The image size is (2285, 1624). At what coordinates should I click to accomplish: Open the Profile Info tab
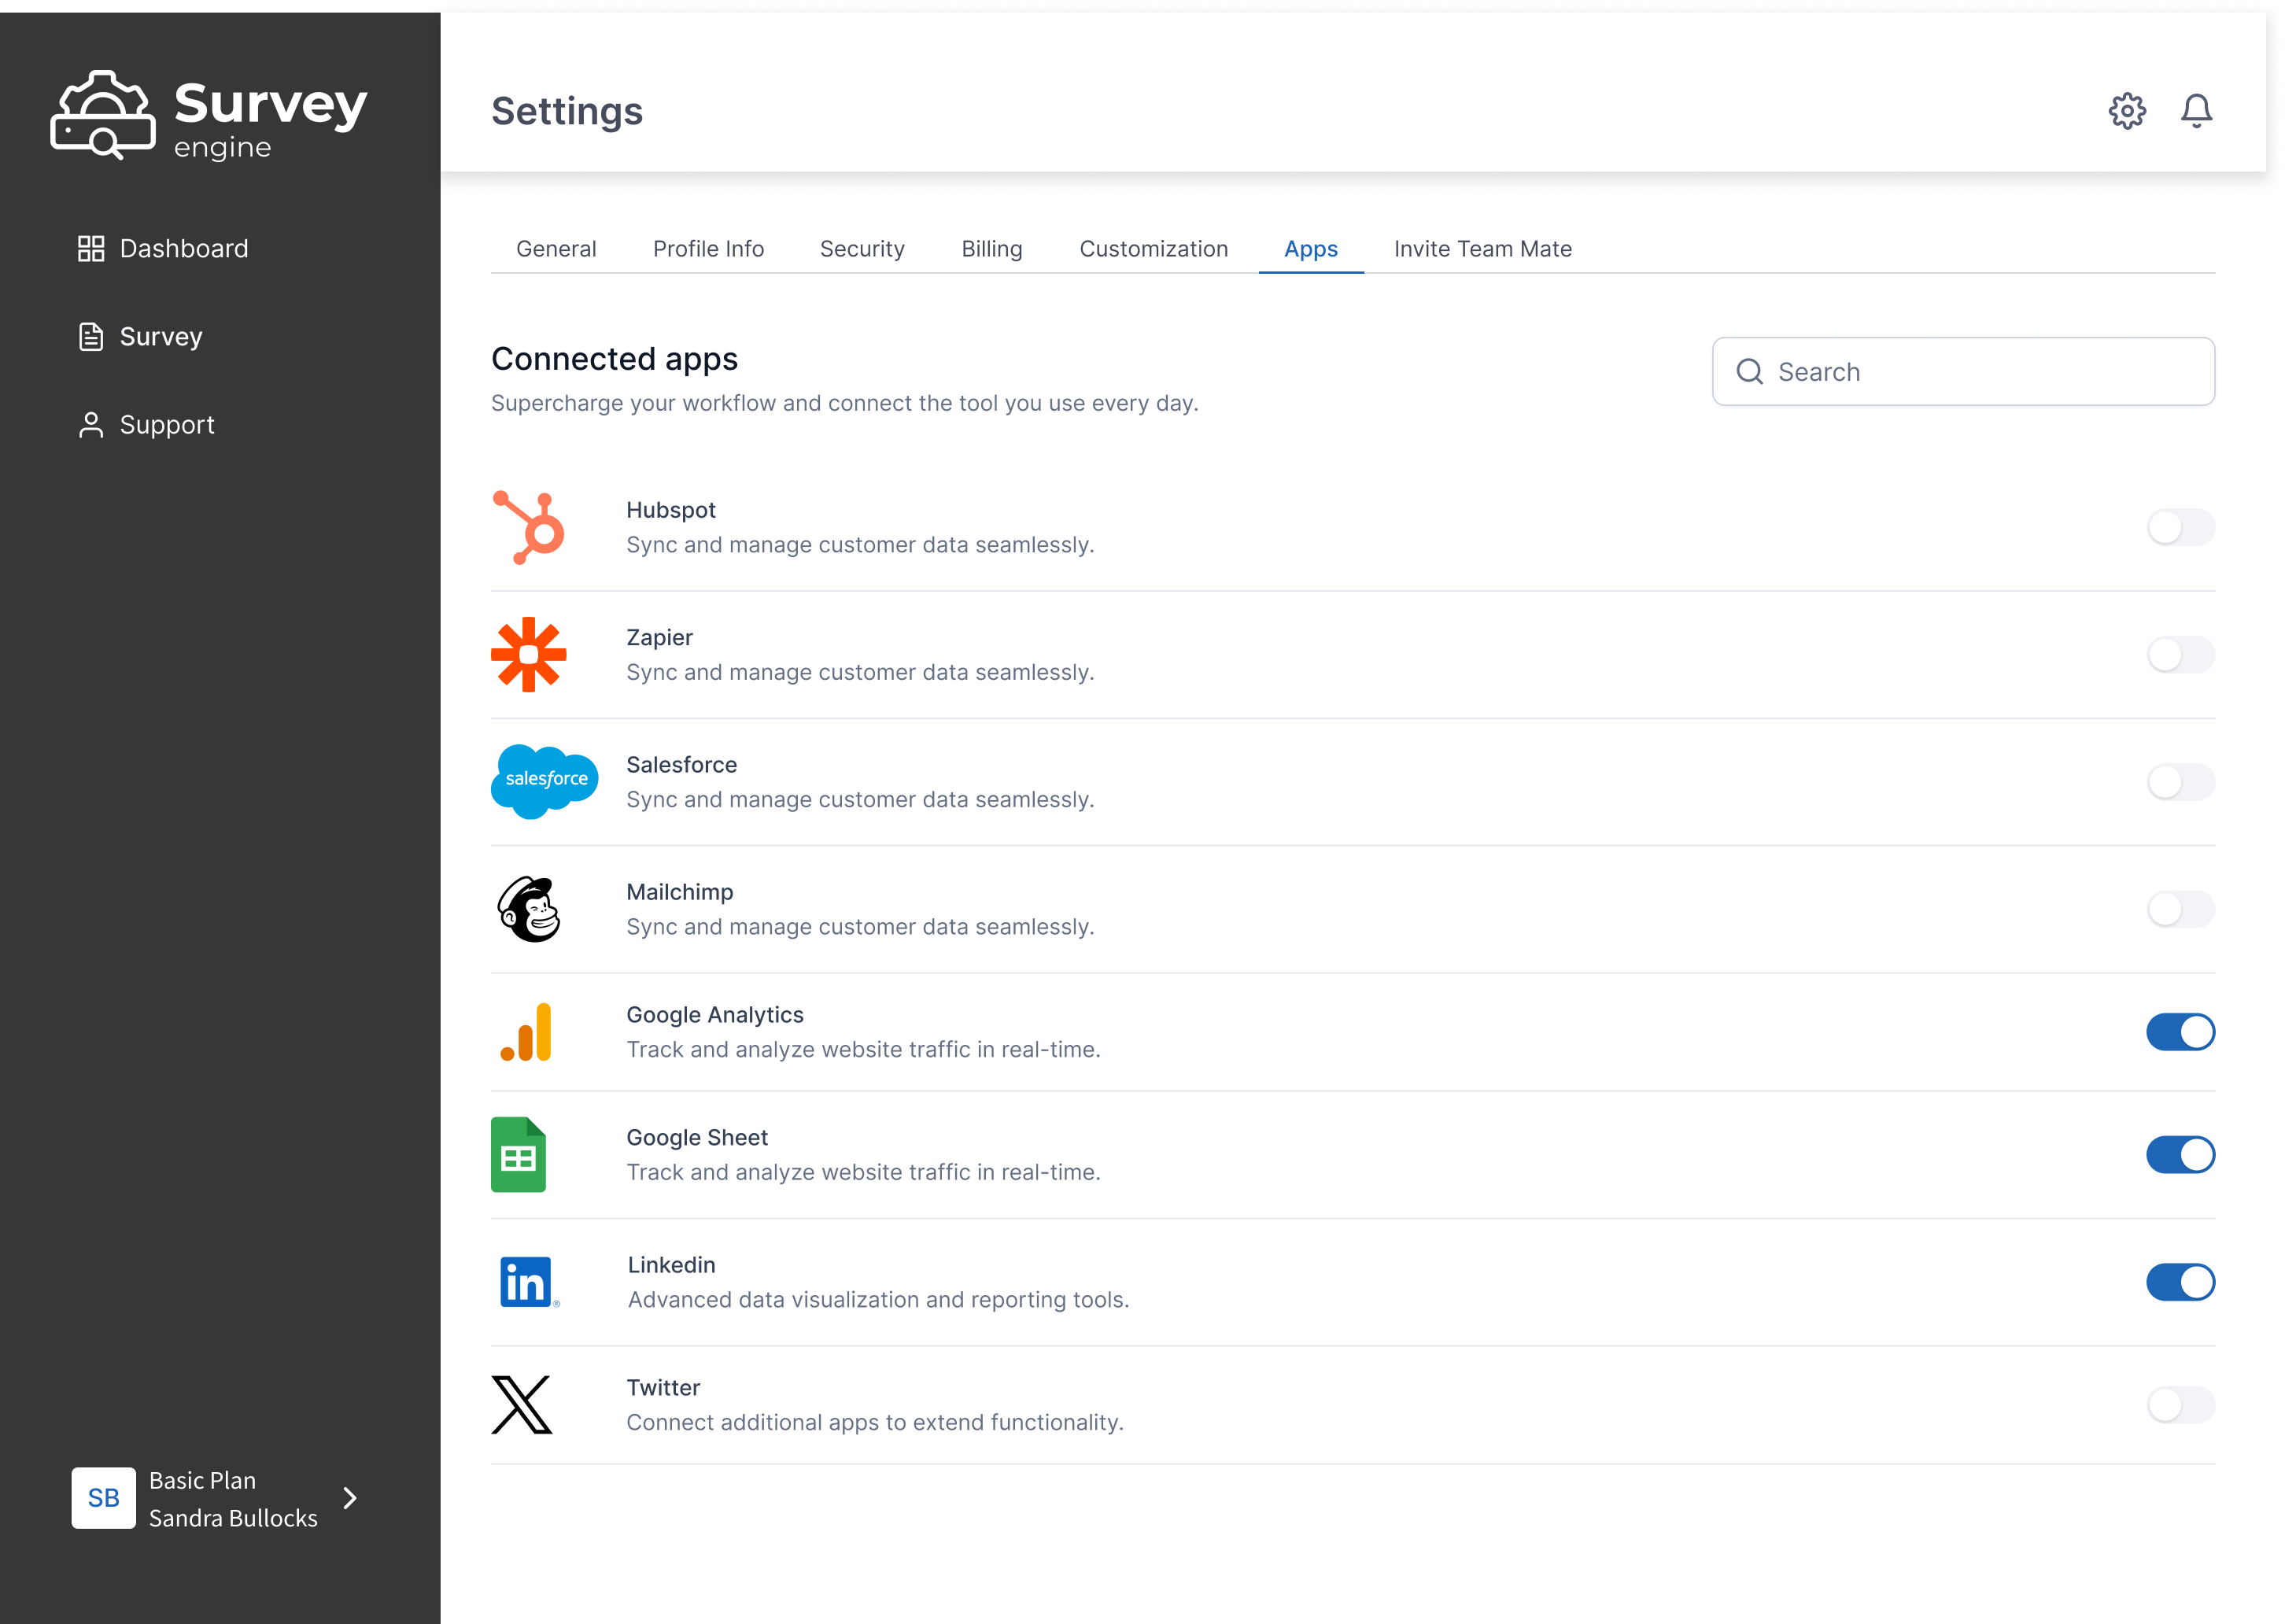coord(708,249)
